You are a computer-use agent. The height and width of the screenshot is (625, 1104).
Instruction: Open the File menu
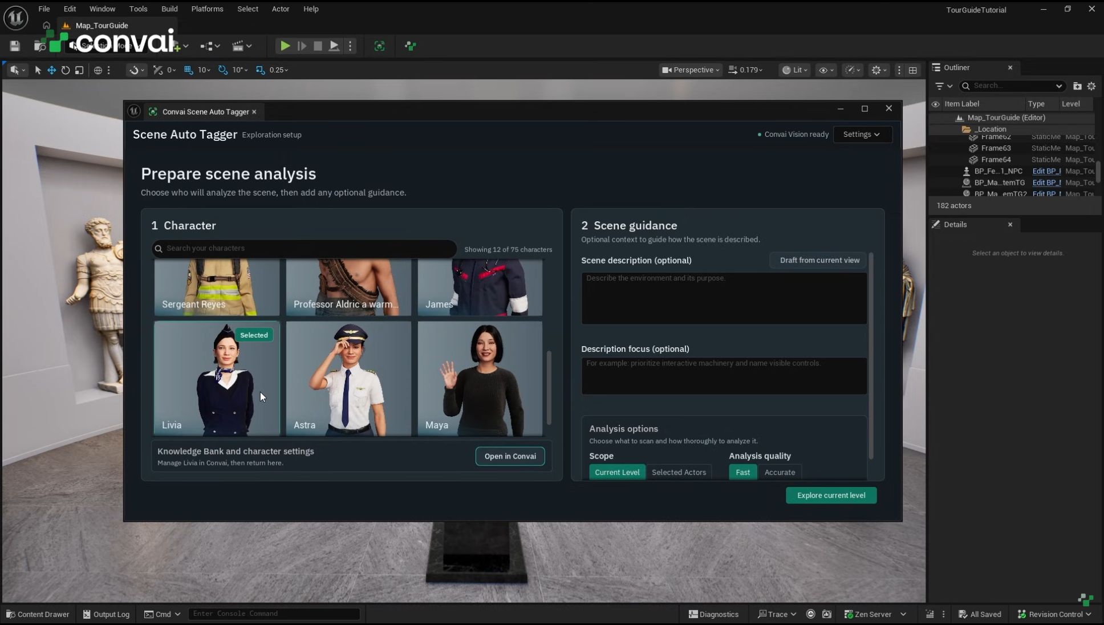point(44,9)
